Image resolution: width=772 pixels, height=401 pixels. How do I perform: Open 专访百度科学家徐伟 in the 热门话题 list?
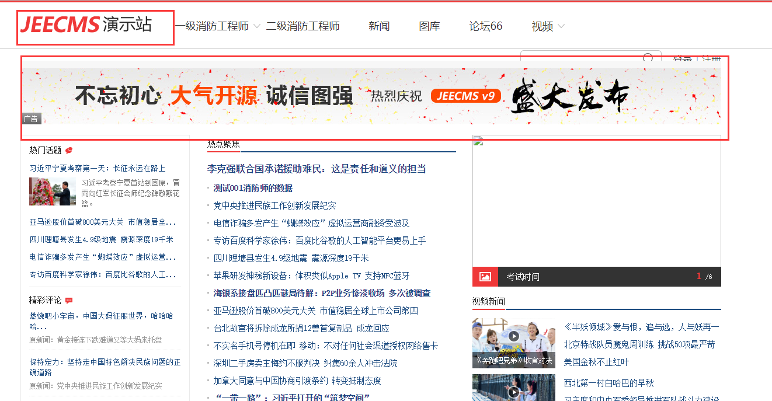[x=103, y=274]
